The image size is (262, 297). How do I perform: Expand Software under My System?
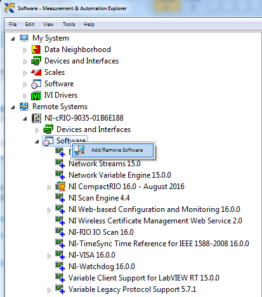pyautogui.click(x=25, y=84)
